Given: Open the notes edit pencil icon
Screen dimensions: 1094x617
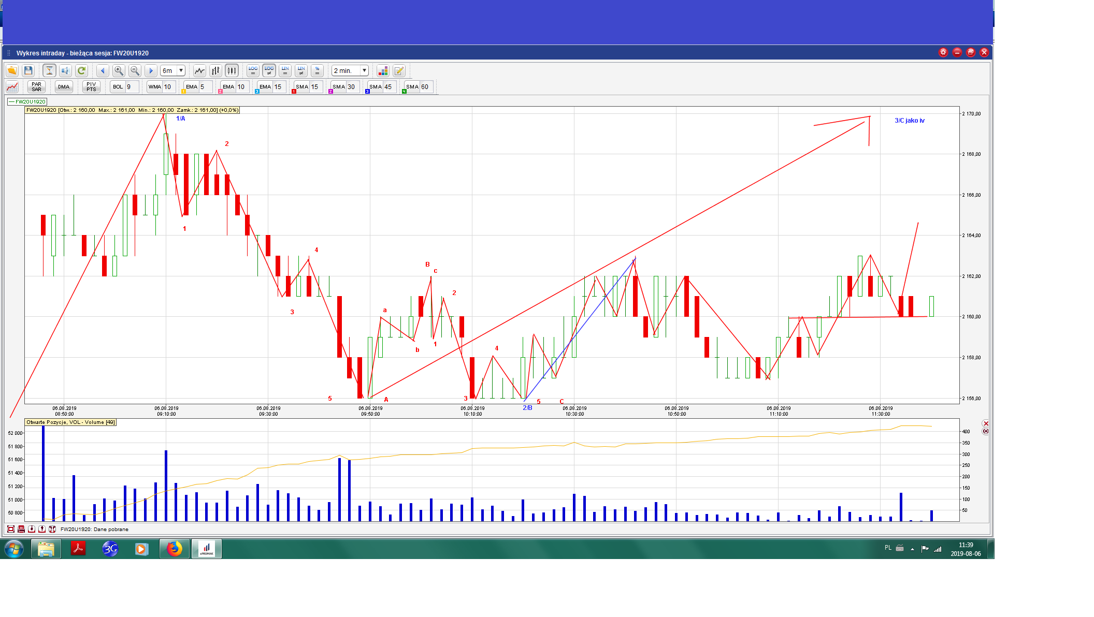Looking at the screenshot, I should (399, 70).
